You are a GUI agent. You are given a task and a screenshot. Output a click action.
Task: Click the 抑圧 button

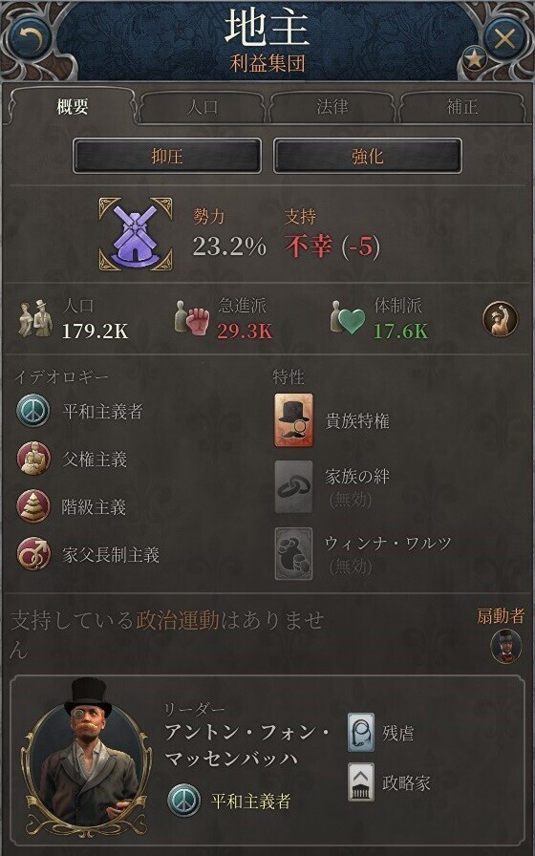[167, 156]
